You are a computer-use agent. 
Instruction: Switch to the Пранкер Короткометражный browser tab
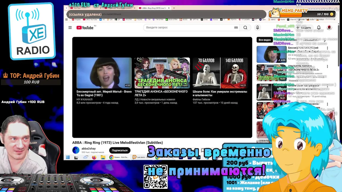pos(120,8)
